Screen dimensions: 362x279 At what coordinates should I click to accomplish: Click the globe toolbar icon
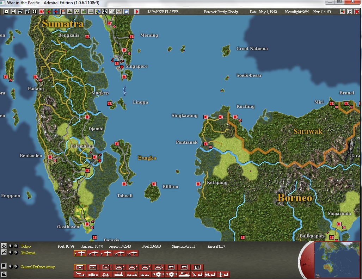click(x=98, y=12)
